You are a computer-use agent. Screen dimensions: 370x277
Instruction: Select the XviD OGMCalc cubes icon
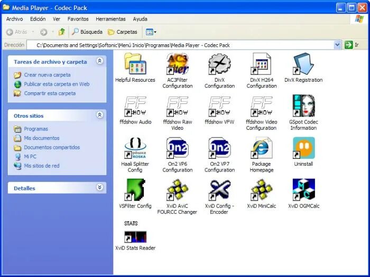303,190
